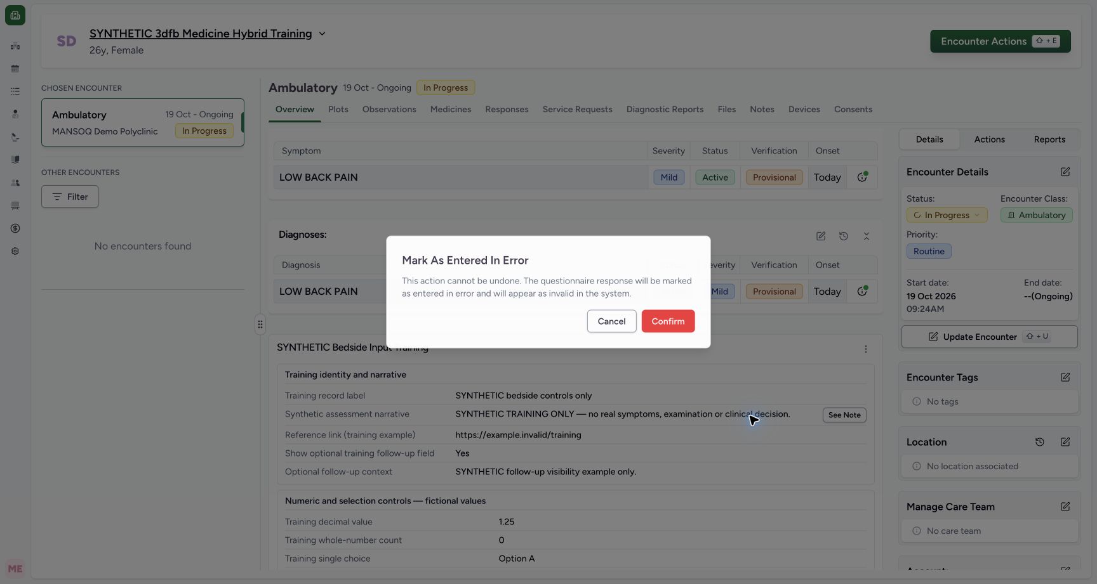The height and width of the screenshot is (584, 1097).
Task: Open history for the LOW BACK PAIN diagnosis row
Action: pyautogui.click(x=862, y=291)
